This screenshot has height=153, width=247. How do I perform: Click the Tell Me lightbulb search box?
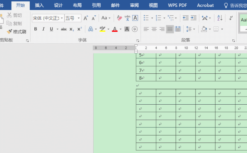point(235,5)
